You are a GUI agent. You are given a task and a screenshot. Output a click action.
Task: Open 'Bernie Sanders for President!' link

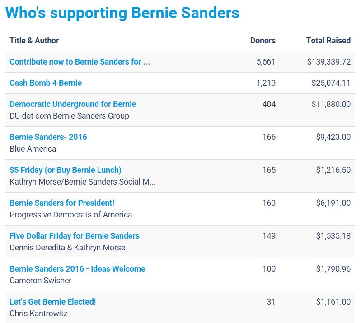coord(62,203)
